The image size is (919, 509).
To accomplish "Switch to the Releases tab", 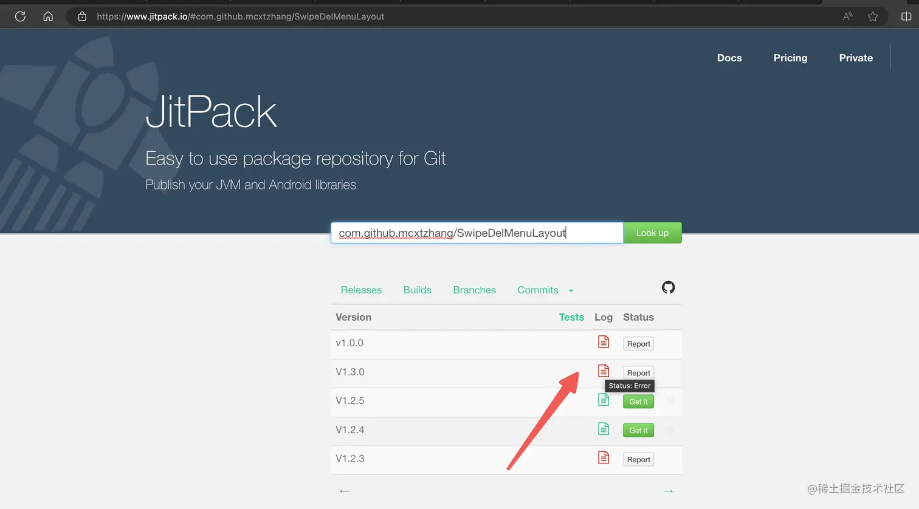I will tap(361, 290).
